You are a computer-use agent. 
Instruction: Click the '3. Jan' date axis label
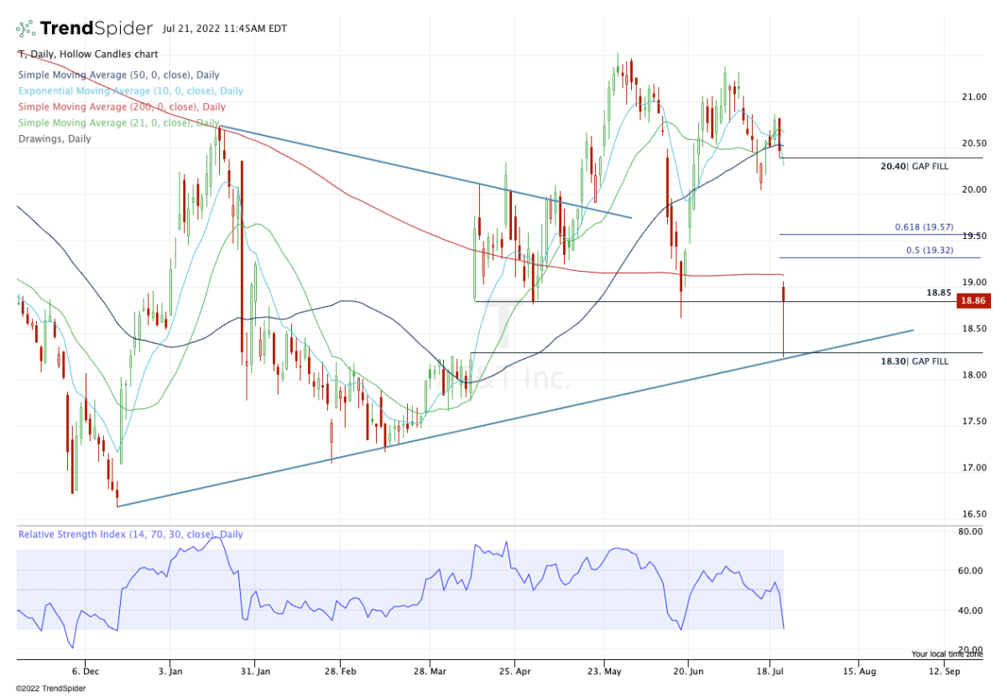click(170, 672)
